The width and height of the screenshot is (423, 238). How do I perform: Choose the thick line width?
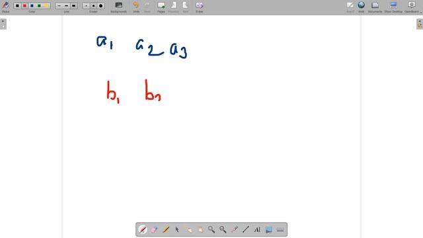point(73,6)
